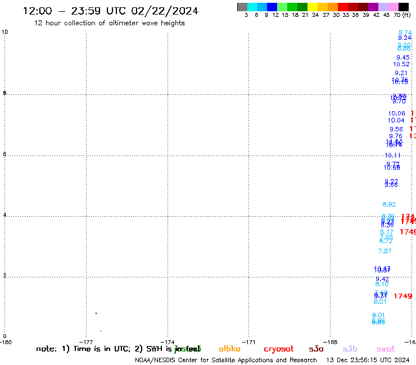Click wave height value '9.21'
This screenshot has width=416, height=365.
tap(401, 73)
